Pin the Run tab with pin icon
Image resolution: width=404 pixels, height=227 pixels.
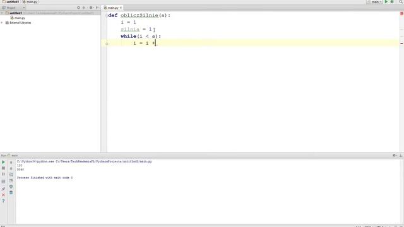pos(3,189)
